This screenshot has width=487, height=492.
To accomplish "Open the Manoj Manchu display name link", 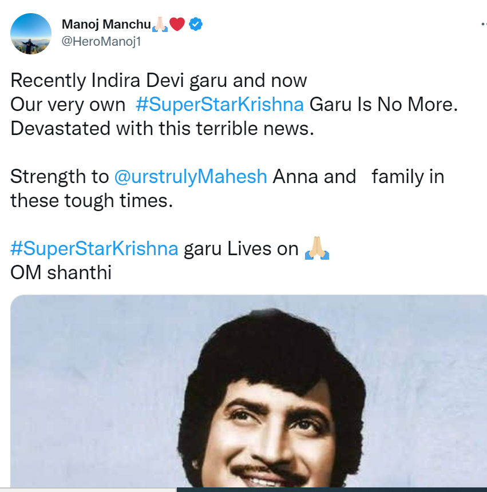I will click(x=106, y=25).
